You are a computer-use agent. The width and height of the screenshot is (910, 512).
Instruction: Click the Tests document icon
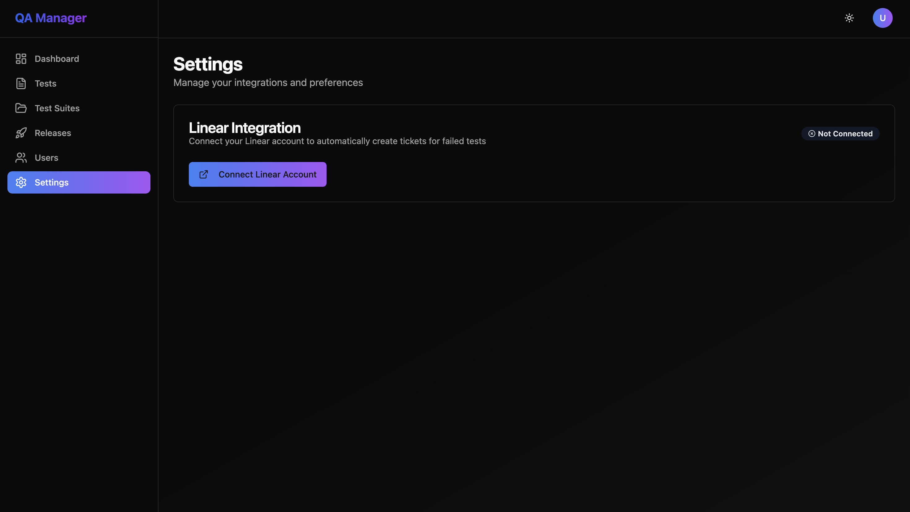21,83
